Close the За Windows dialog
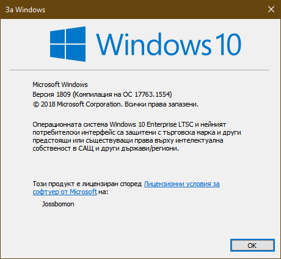281x259 pixels. pos(271,9)
